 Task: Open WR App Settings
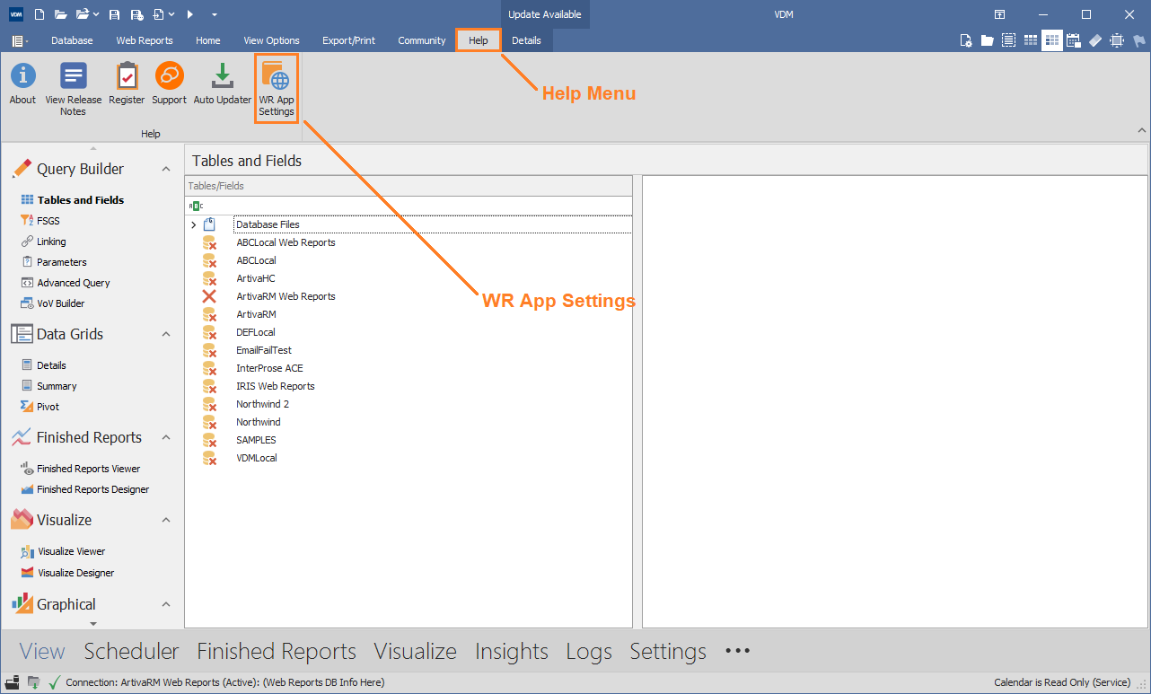276,87
